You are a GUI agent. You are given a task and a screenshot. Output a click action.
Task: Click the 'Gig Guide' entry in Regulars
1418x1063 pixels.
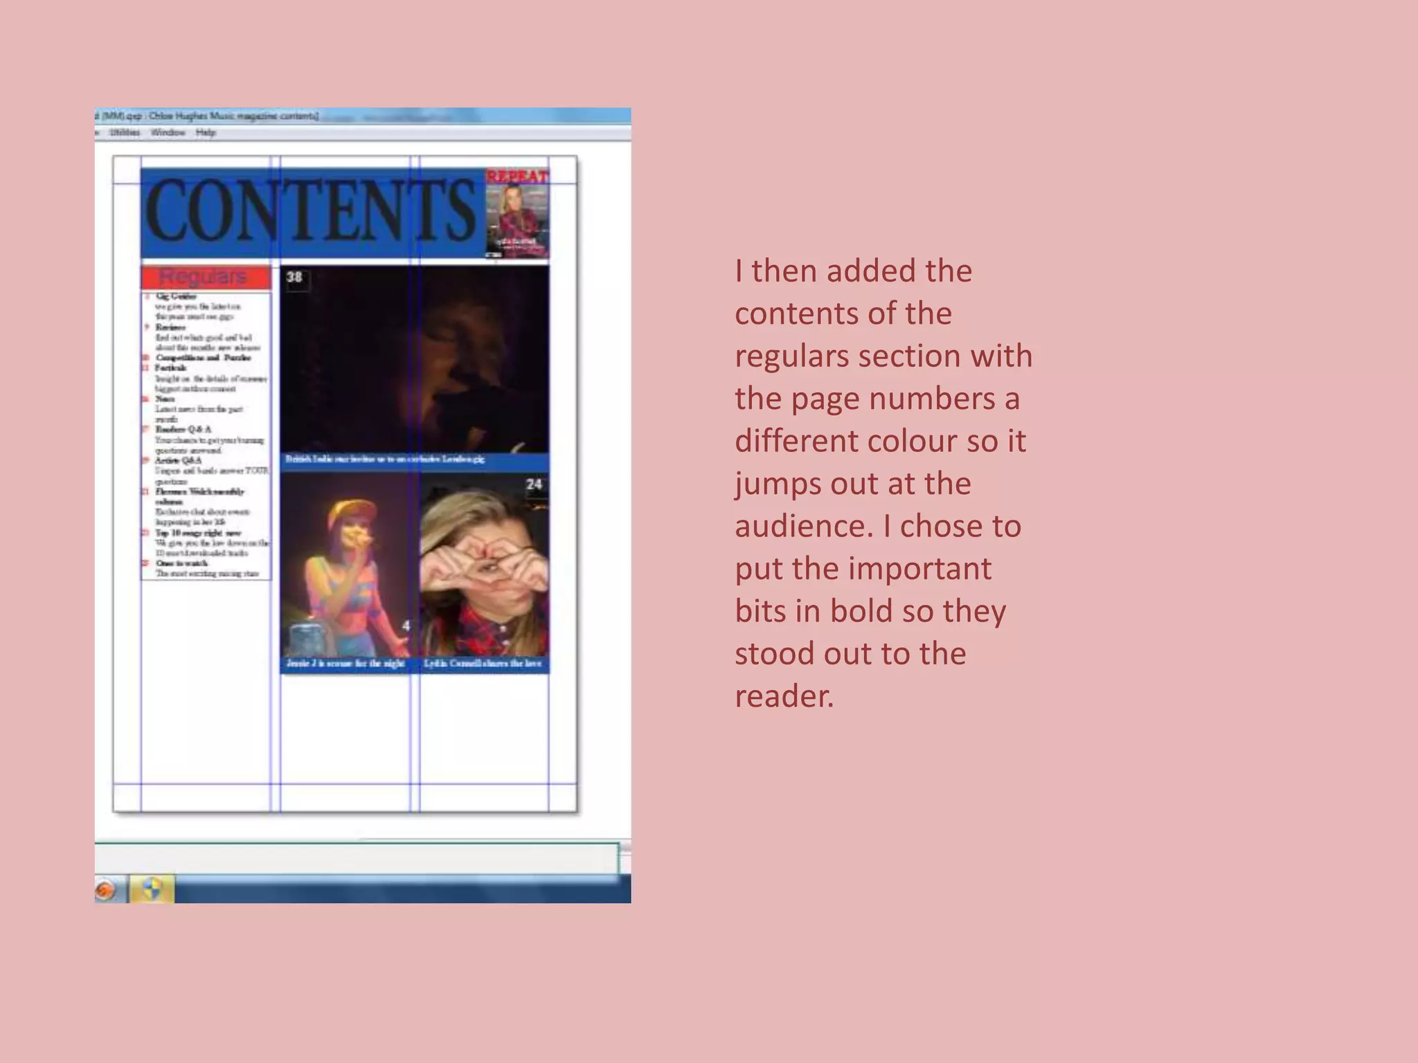(176, 296)
